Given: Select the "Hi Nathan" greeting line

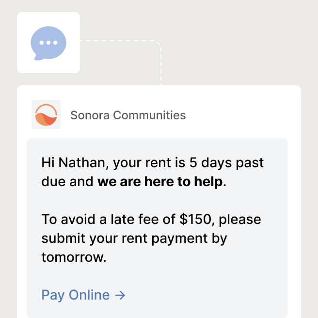Looking at the screenshot, I should [x=153, y=163].
